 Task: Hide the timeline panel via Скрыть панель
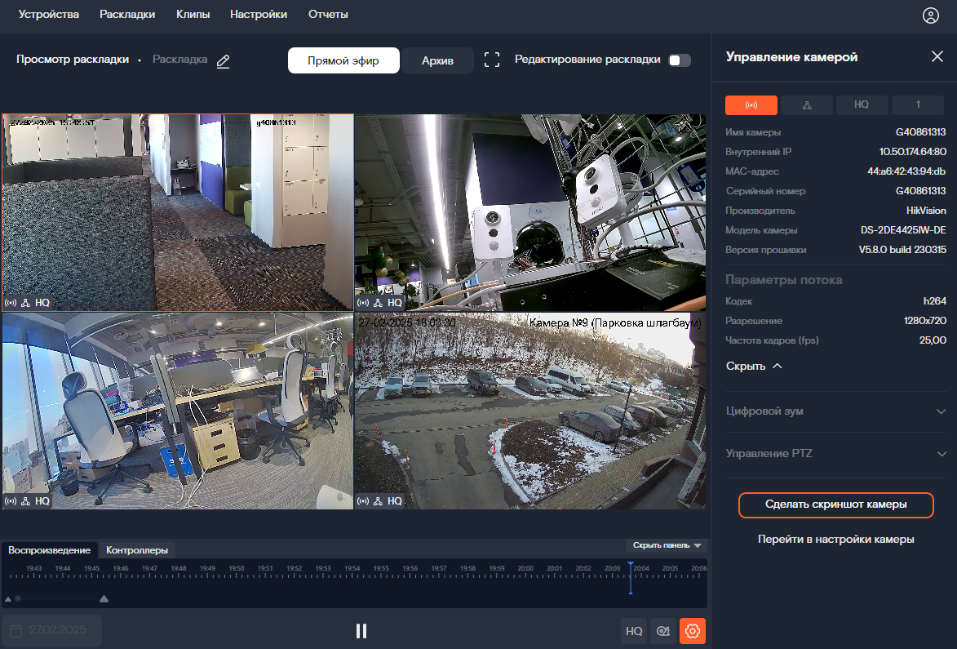point(667,545)
